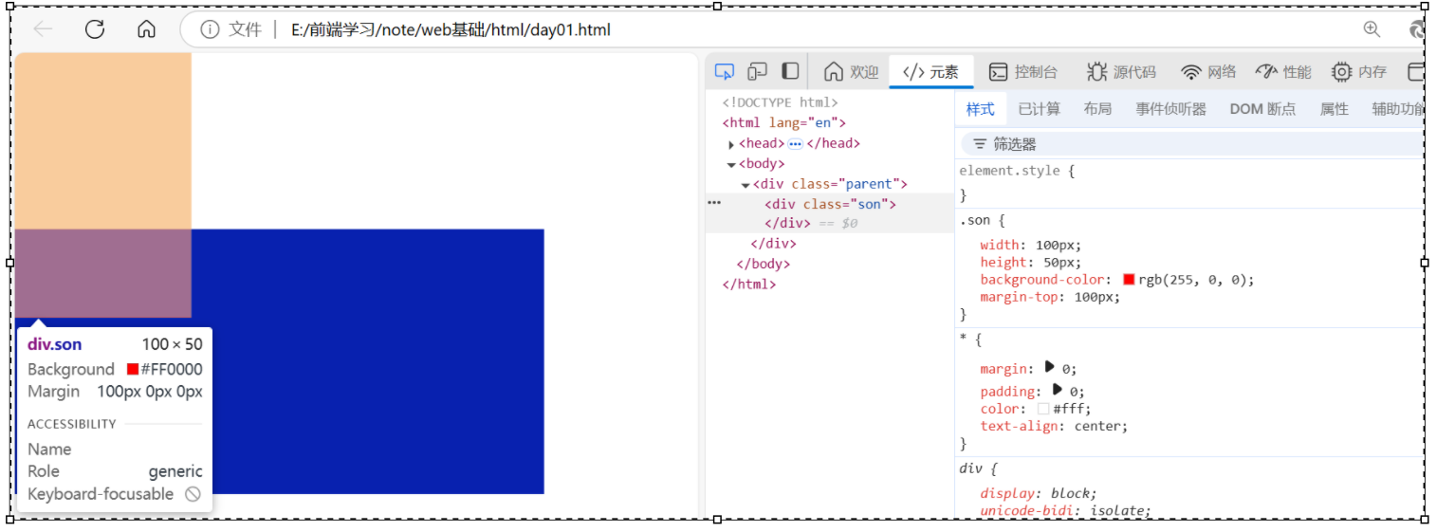Click the zoom magnifier in address bar
This screenshot has height=532, width=1436.
point(1372,29)
